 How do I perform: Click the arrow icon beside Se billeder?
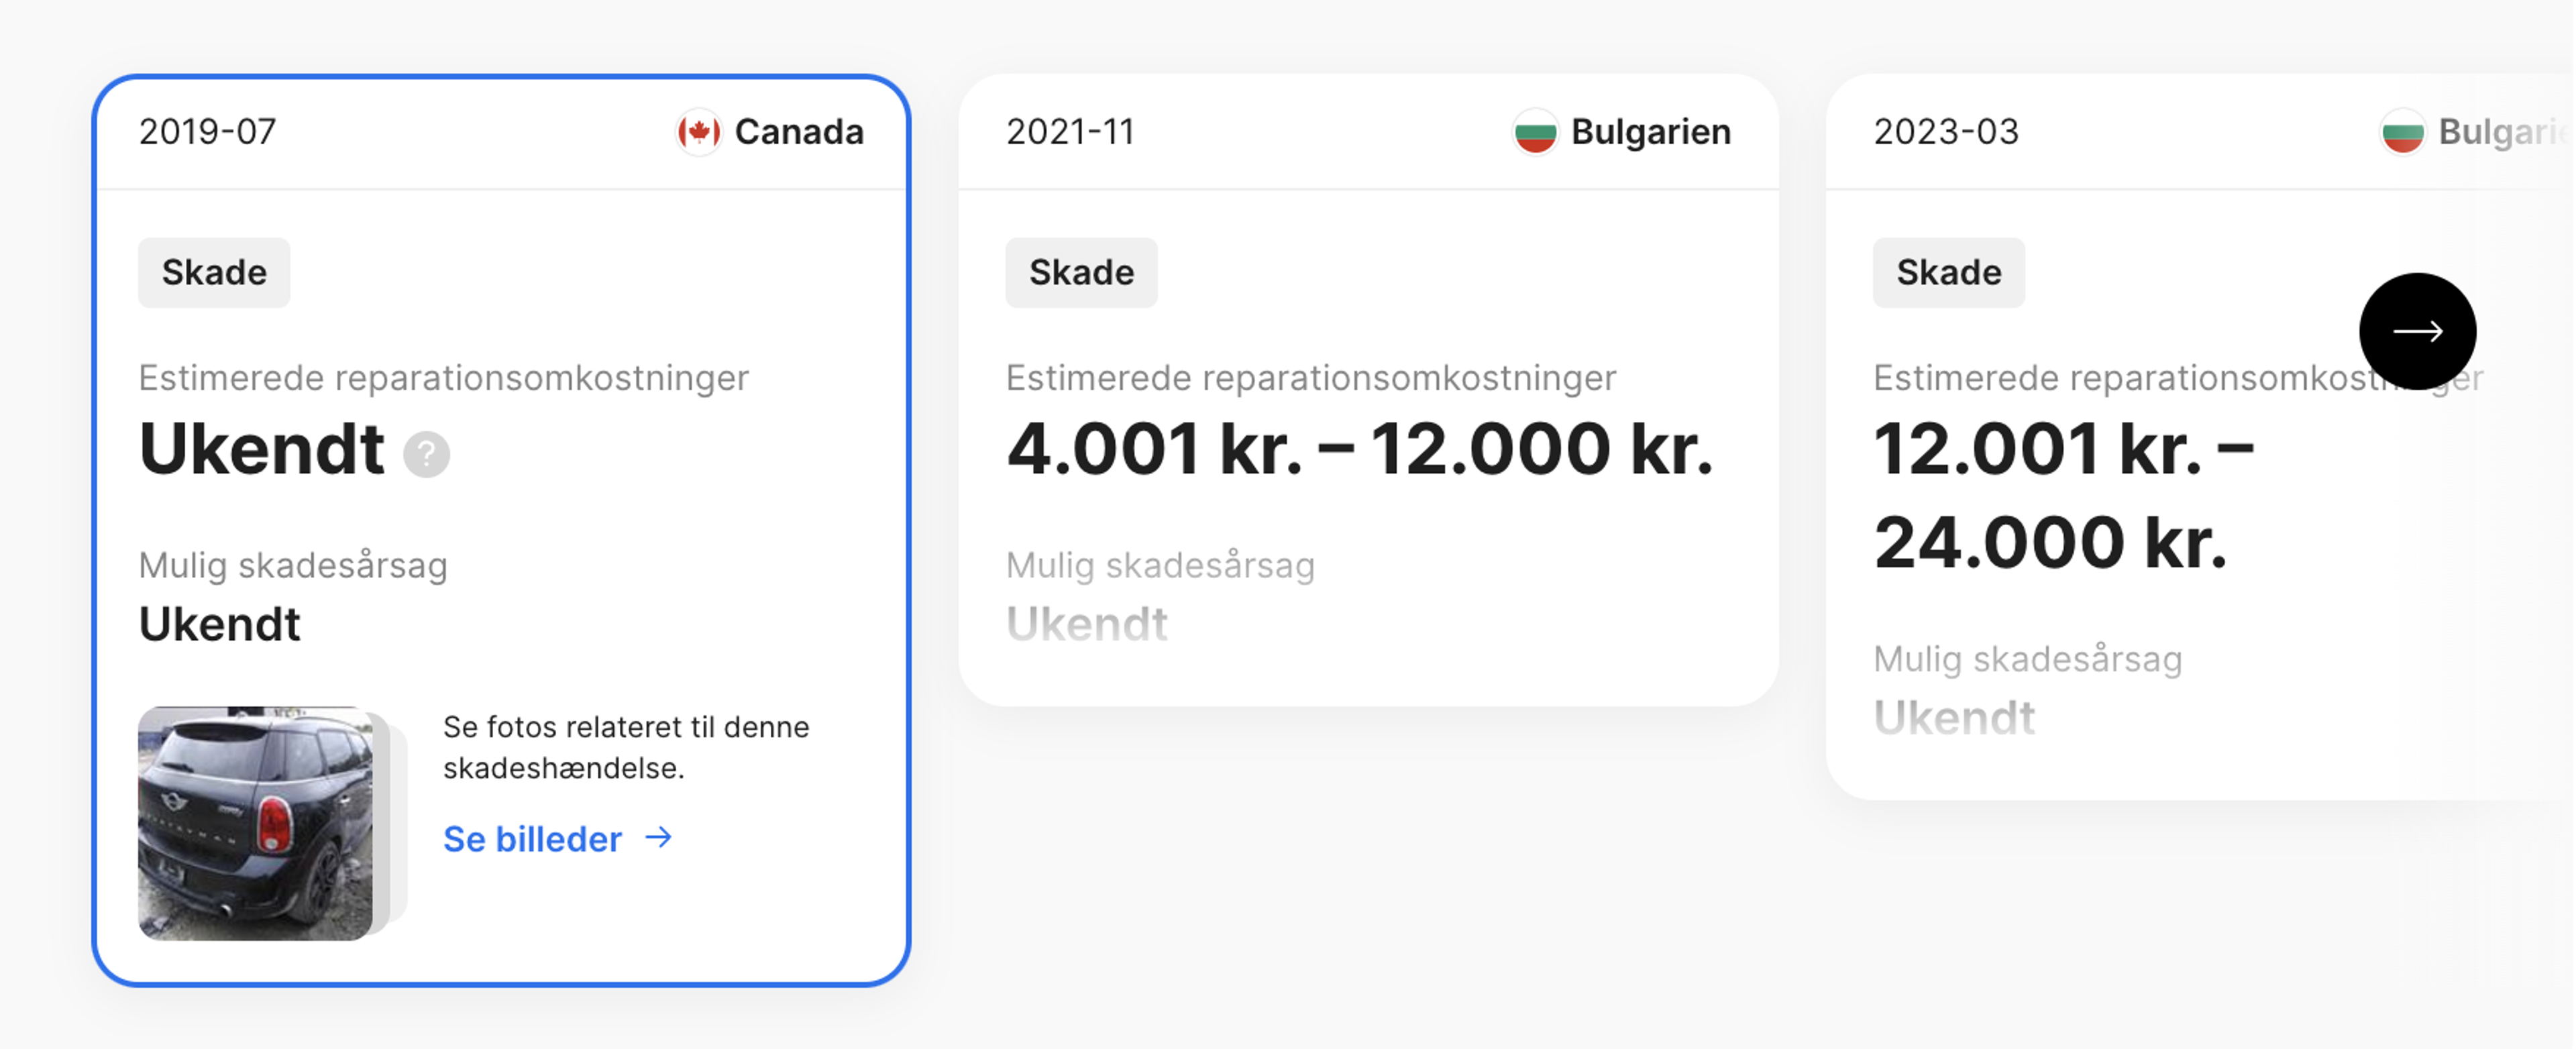(x=659, y=839)
